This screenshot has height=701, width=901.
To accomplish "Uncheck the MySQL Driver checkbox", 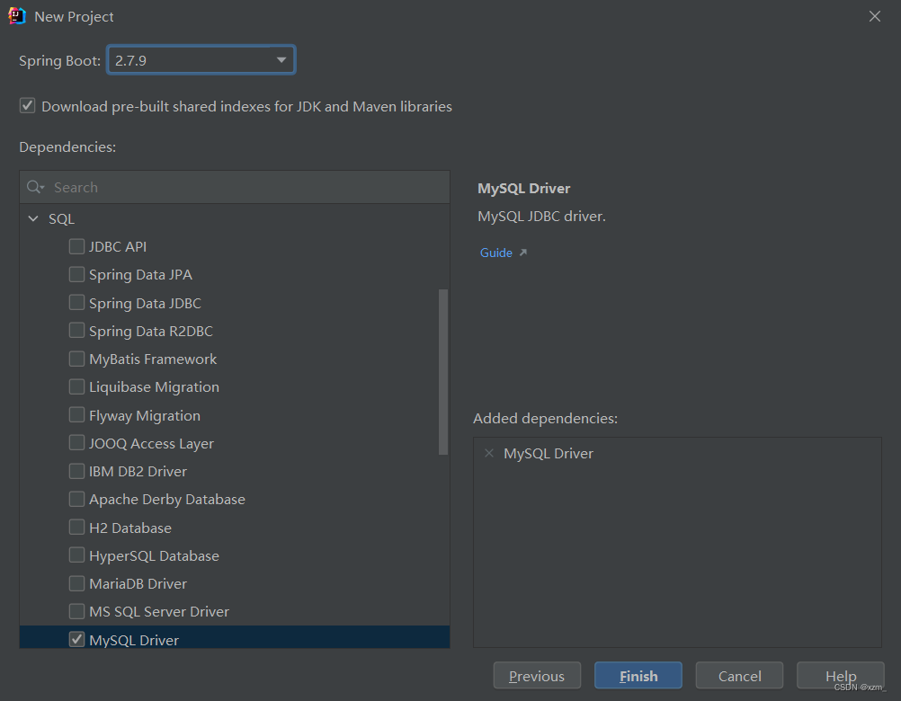I will [77, 639].
